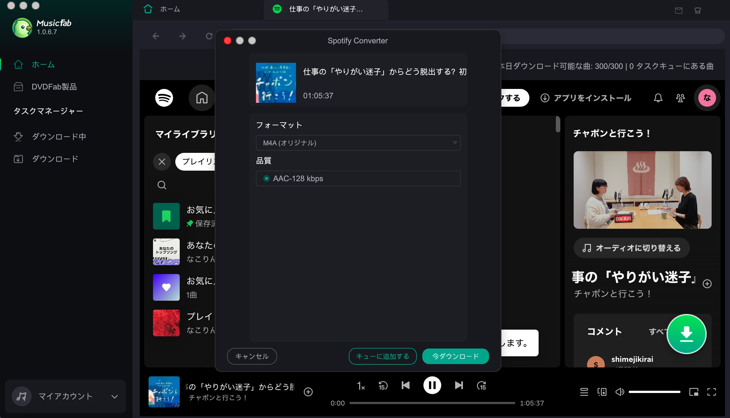Open マイアカウント music icon
The width and height of the screenshot is (730, 418).
point(21,397)
